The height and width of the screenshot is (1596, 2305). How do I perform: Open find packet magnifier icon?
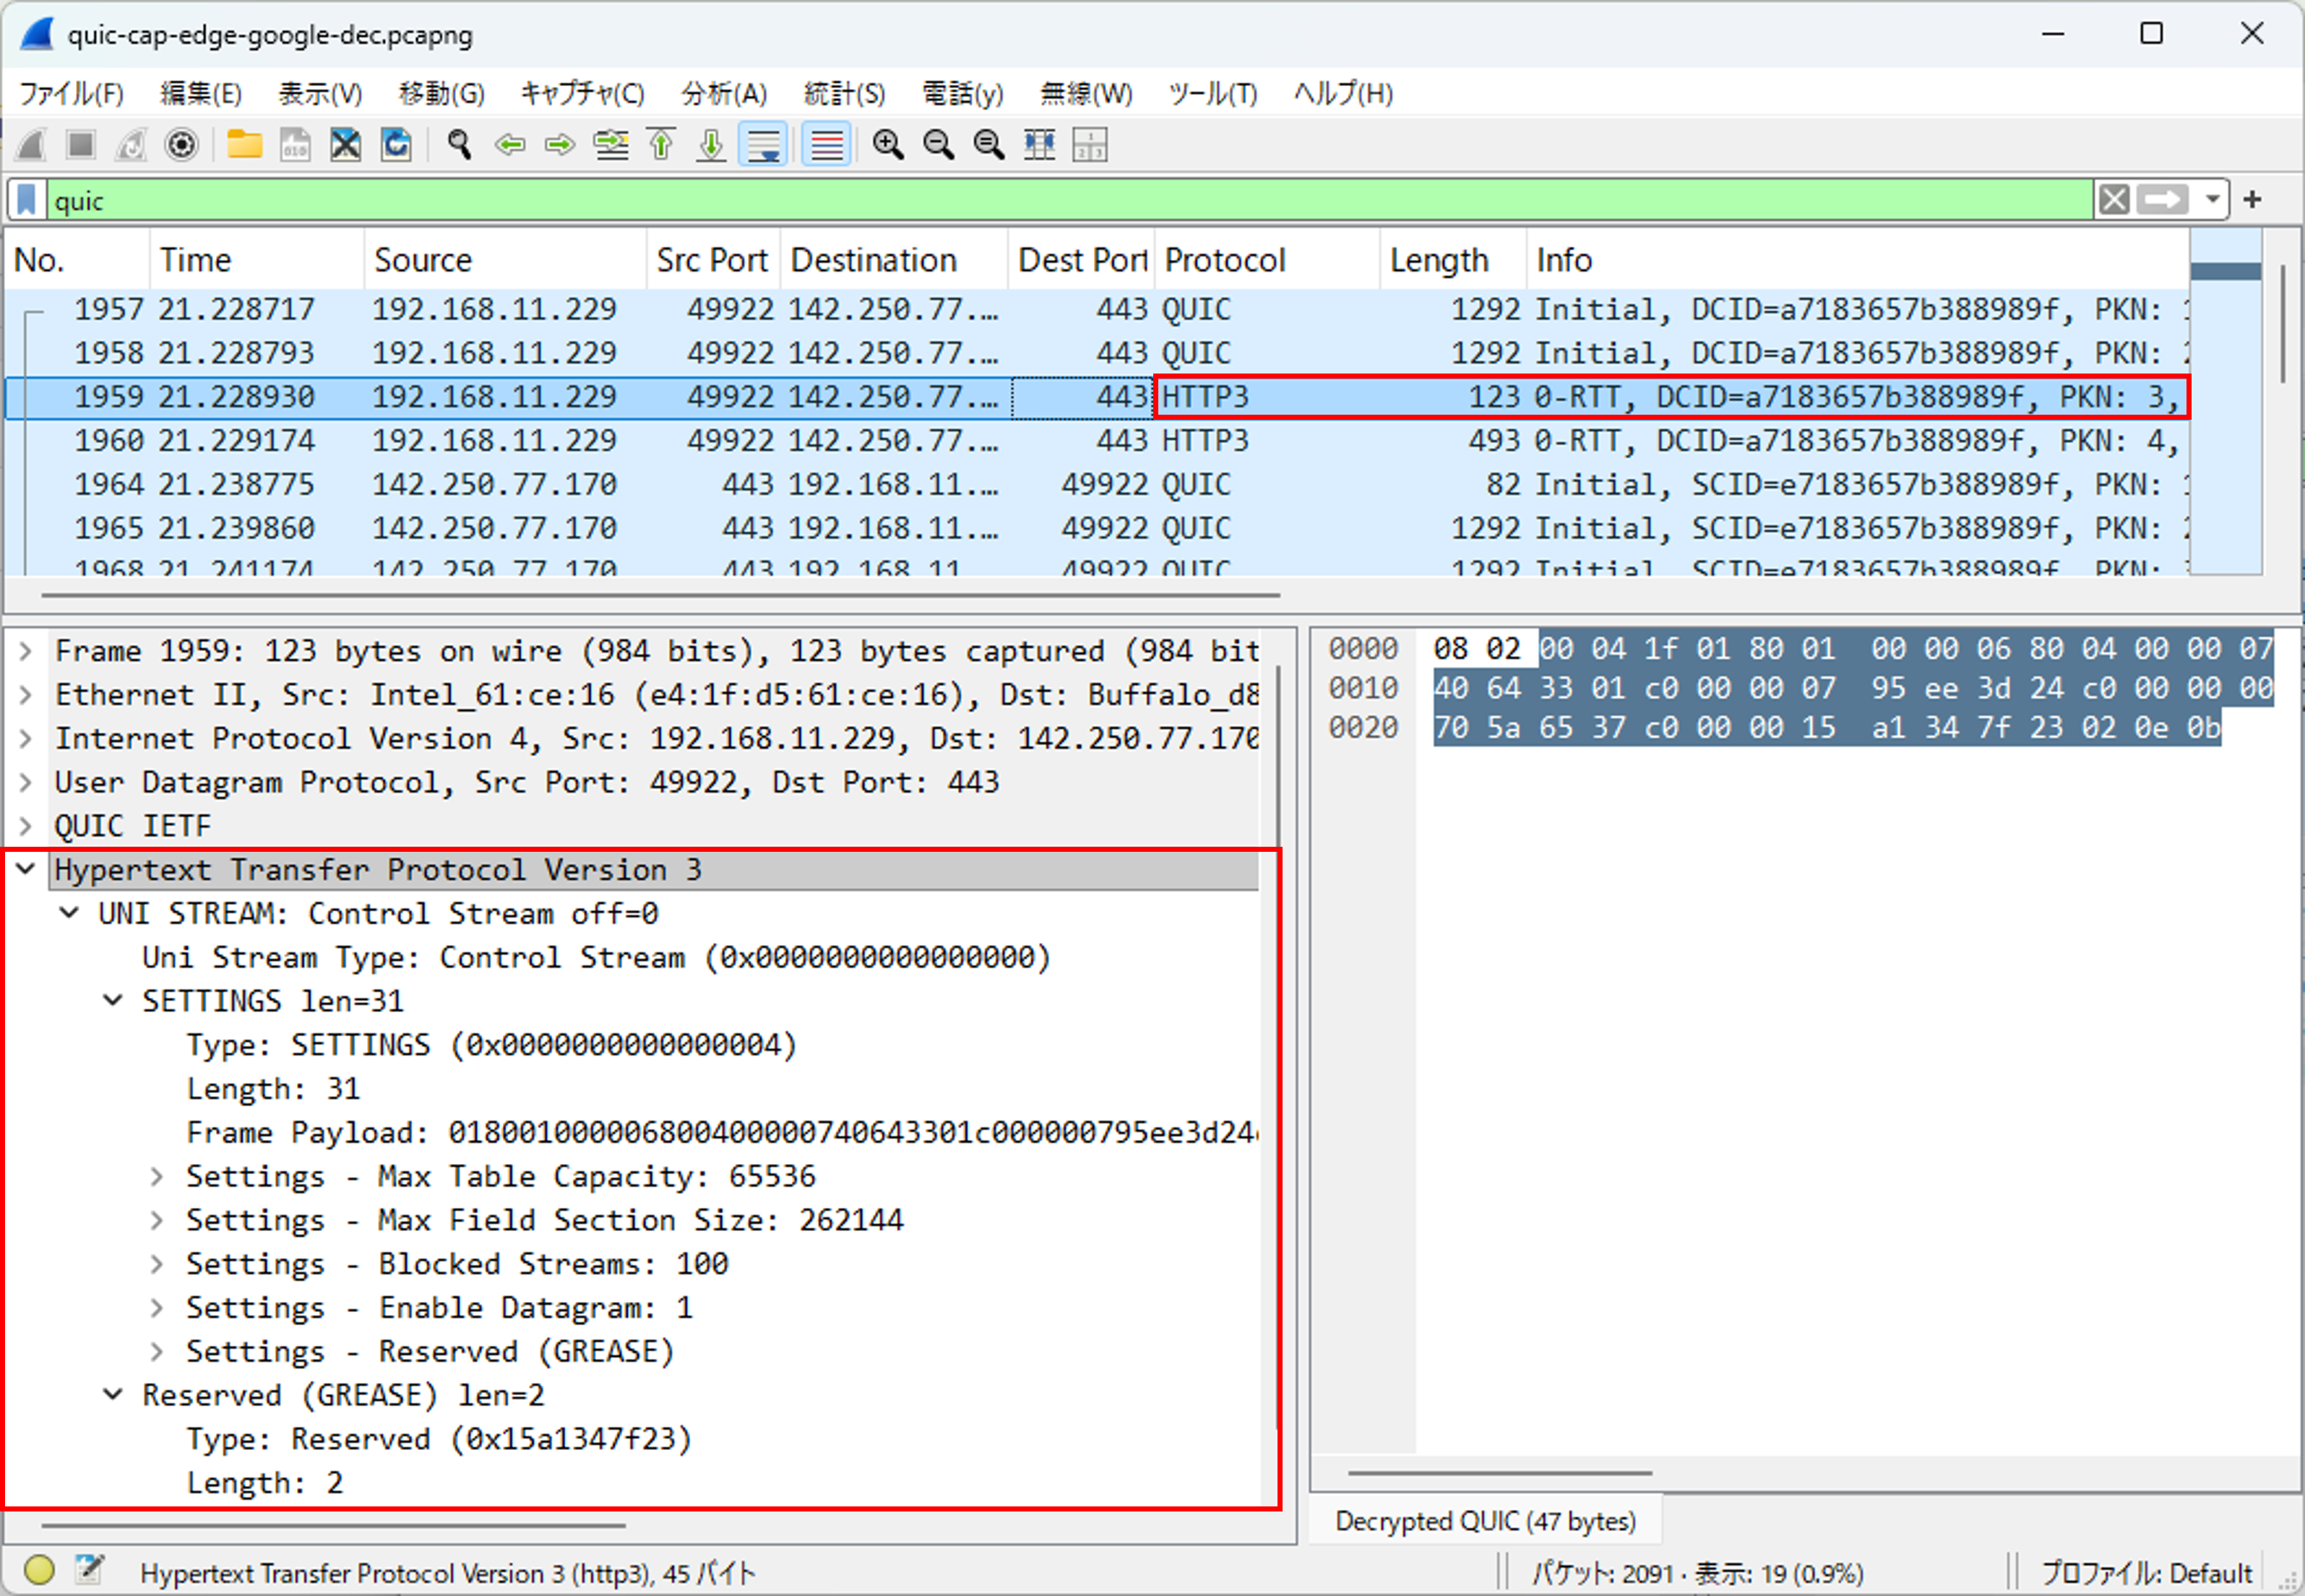click(459, 145)
